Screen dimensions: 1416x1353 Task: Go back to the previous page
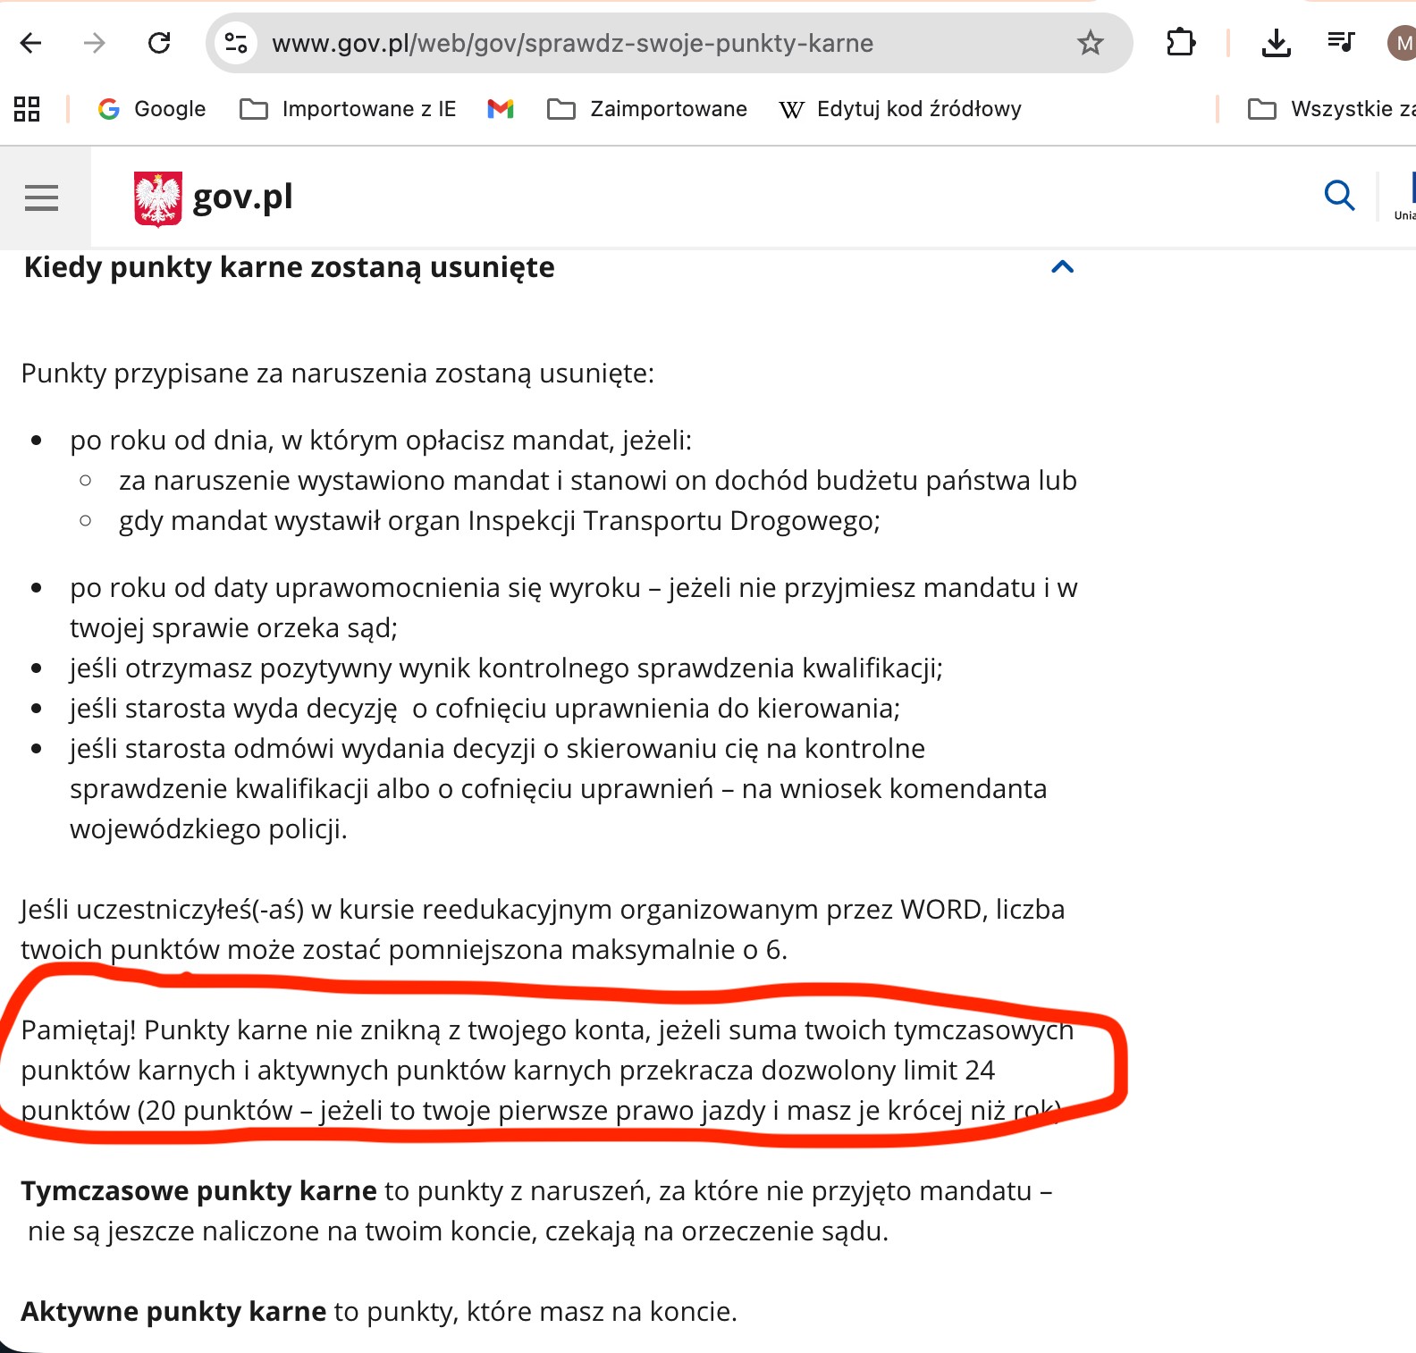[31, 43]
